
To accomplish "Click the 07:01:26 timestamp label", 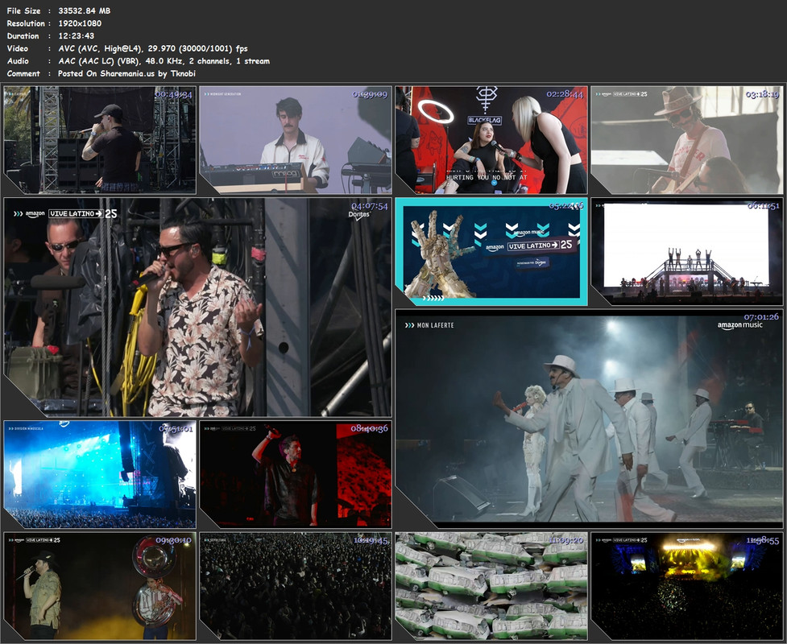I will pyautogui.click(x=761, y=317).
